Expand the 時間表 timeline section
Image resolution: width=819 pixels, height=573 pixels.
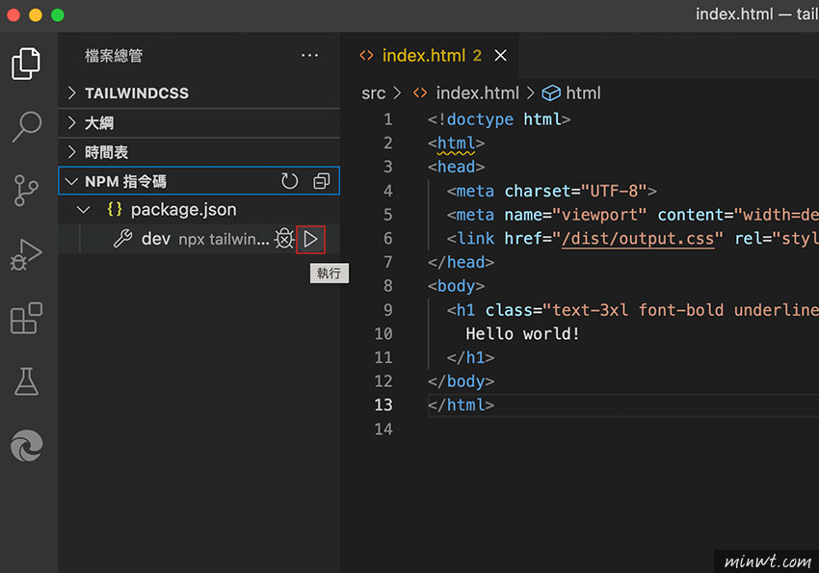[199, 152]
